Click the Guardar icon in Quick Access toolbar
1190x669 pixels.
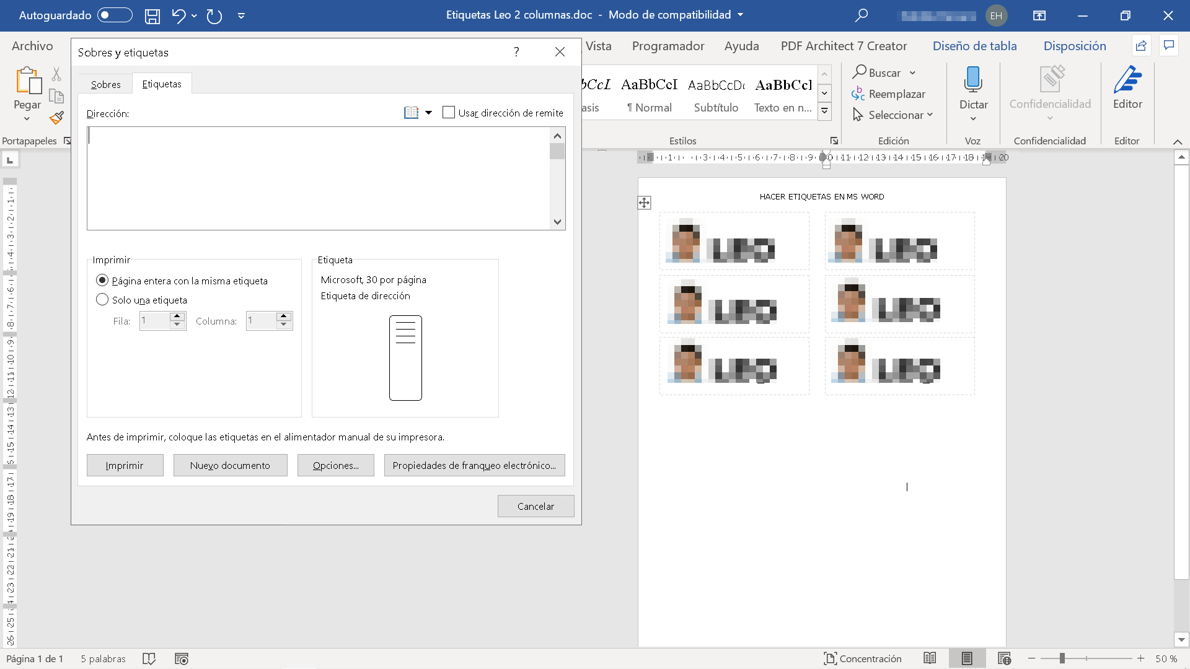[x=152, y=15]
